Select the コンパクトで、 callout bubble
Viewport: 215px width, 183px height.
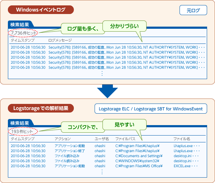tap(83, 127)
